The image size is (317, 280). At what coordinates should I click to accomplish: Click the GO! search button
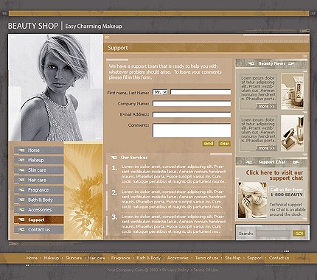(299, 234)
